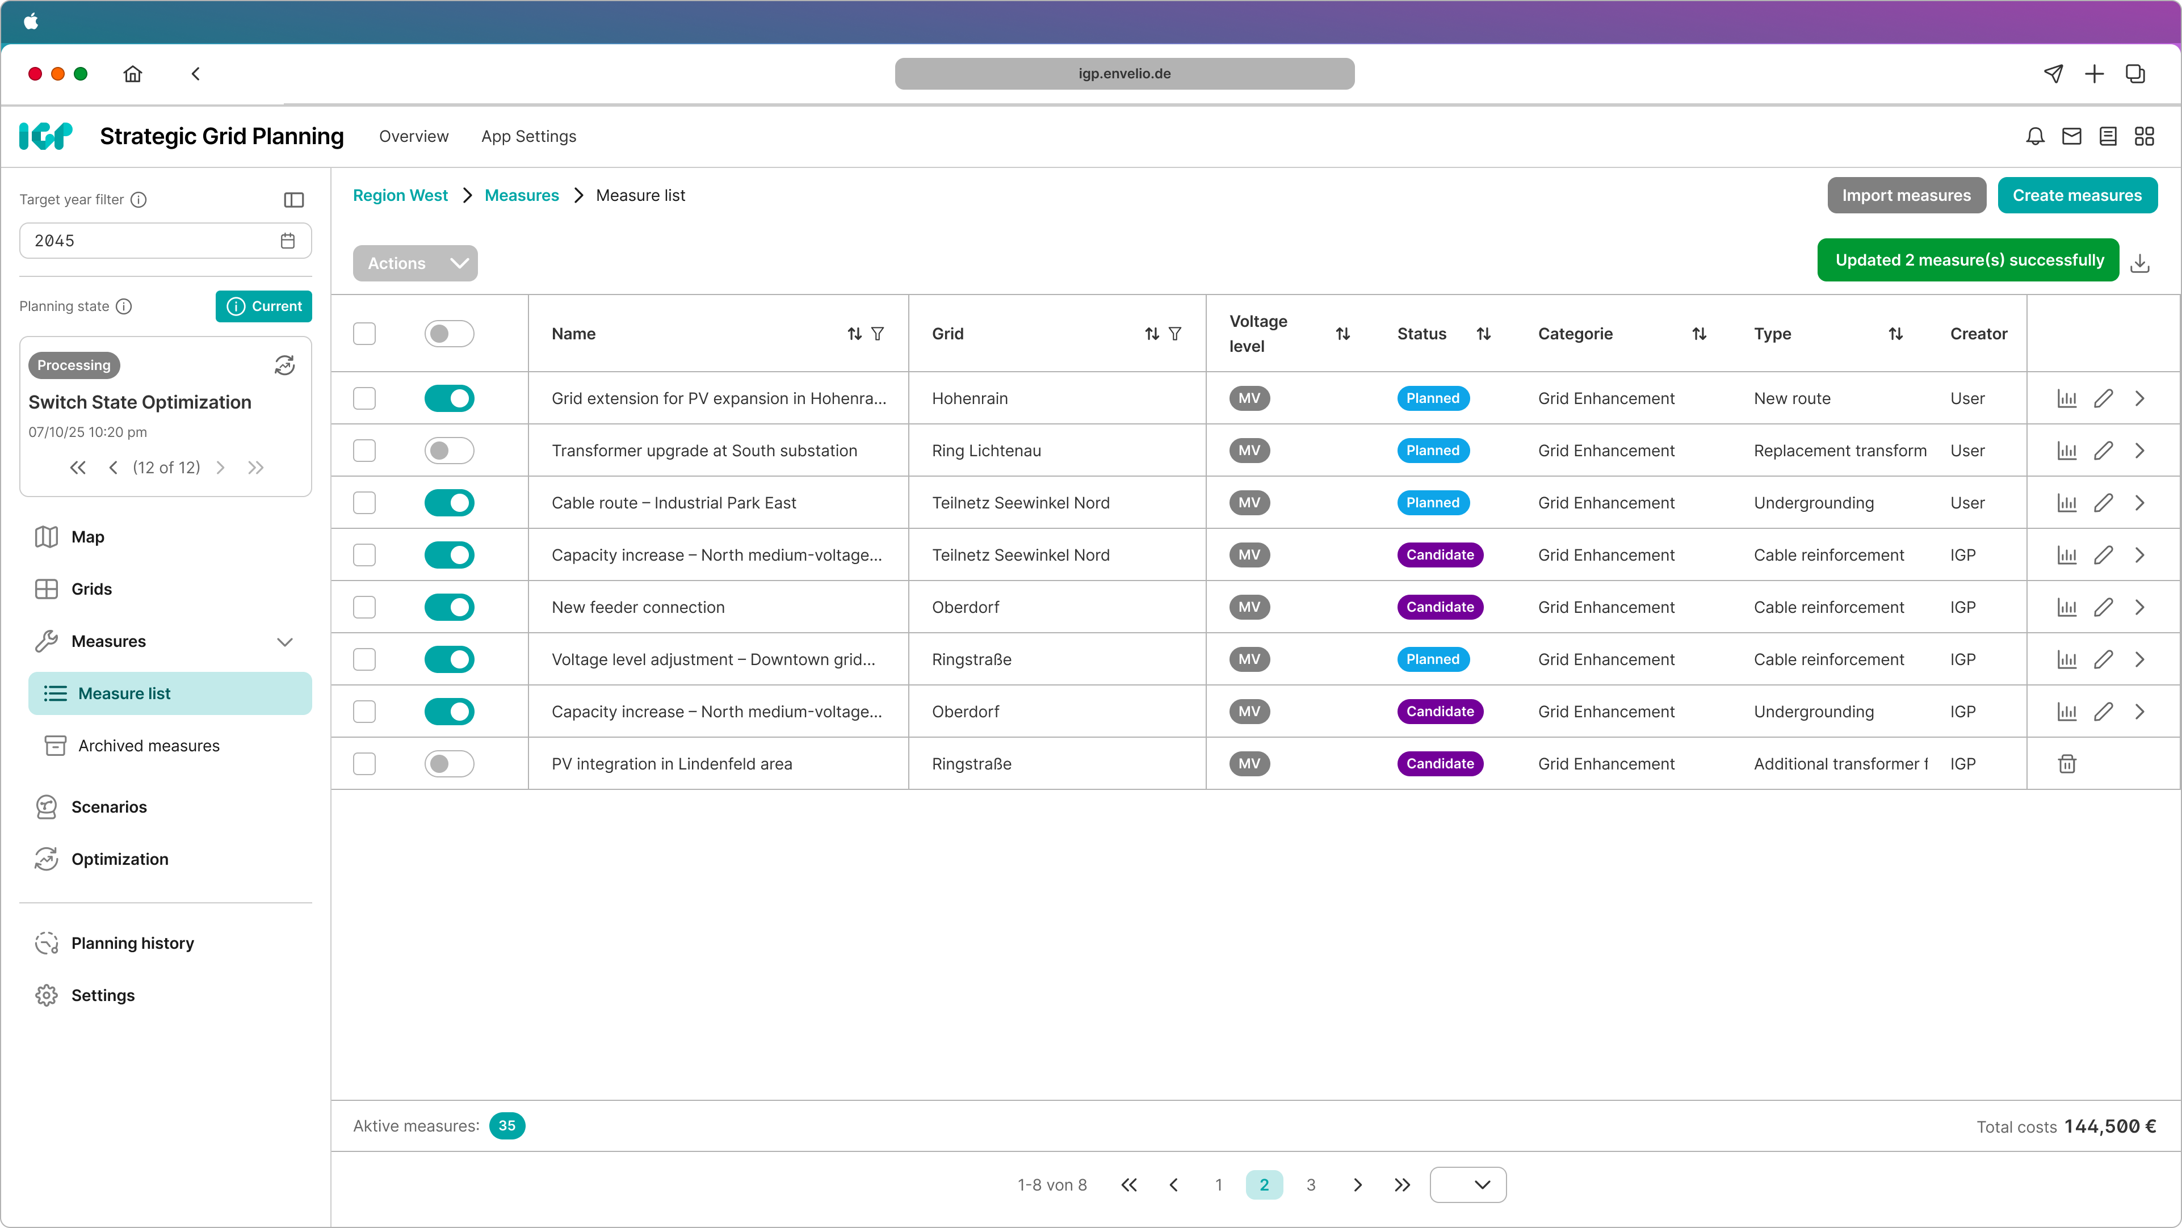Open the rows-per-page dropdown at page bottom
The width and height of the screenshot is (2182, 1228).
(x=1467, y=1184)
